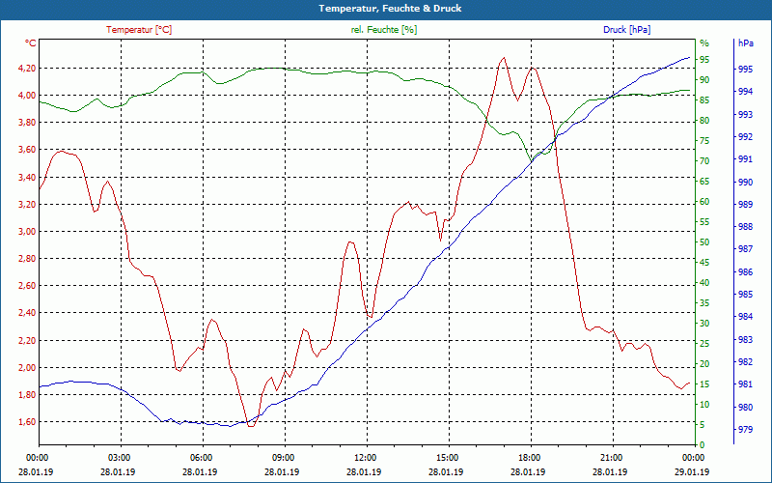Click the "18:00" time axis label
772x483 pixels.
528,458
